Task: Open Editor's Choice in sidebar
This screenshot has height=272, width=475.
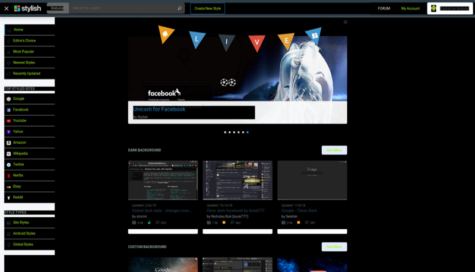Action: point(30,40)
